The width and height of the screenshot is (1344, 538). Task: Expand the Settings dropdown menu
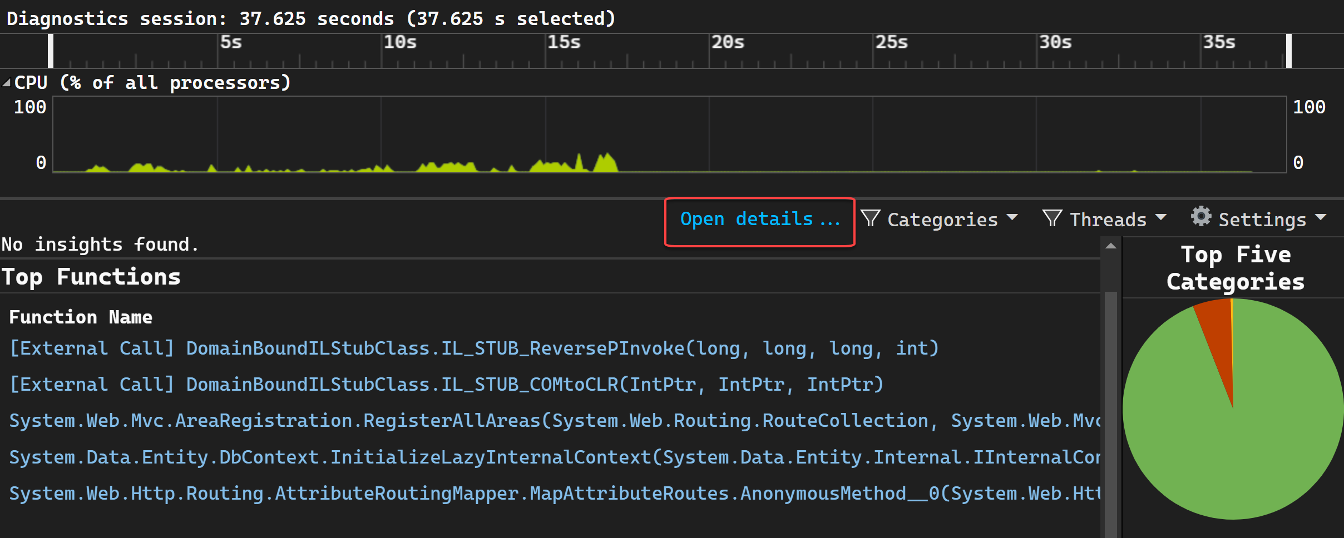[1326, 218]
